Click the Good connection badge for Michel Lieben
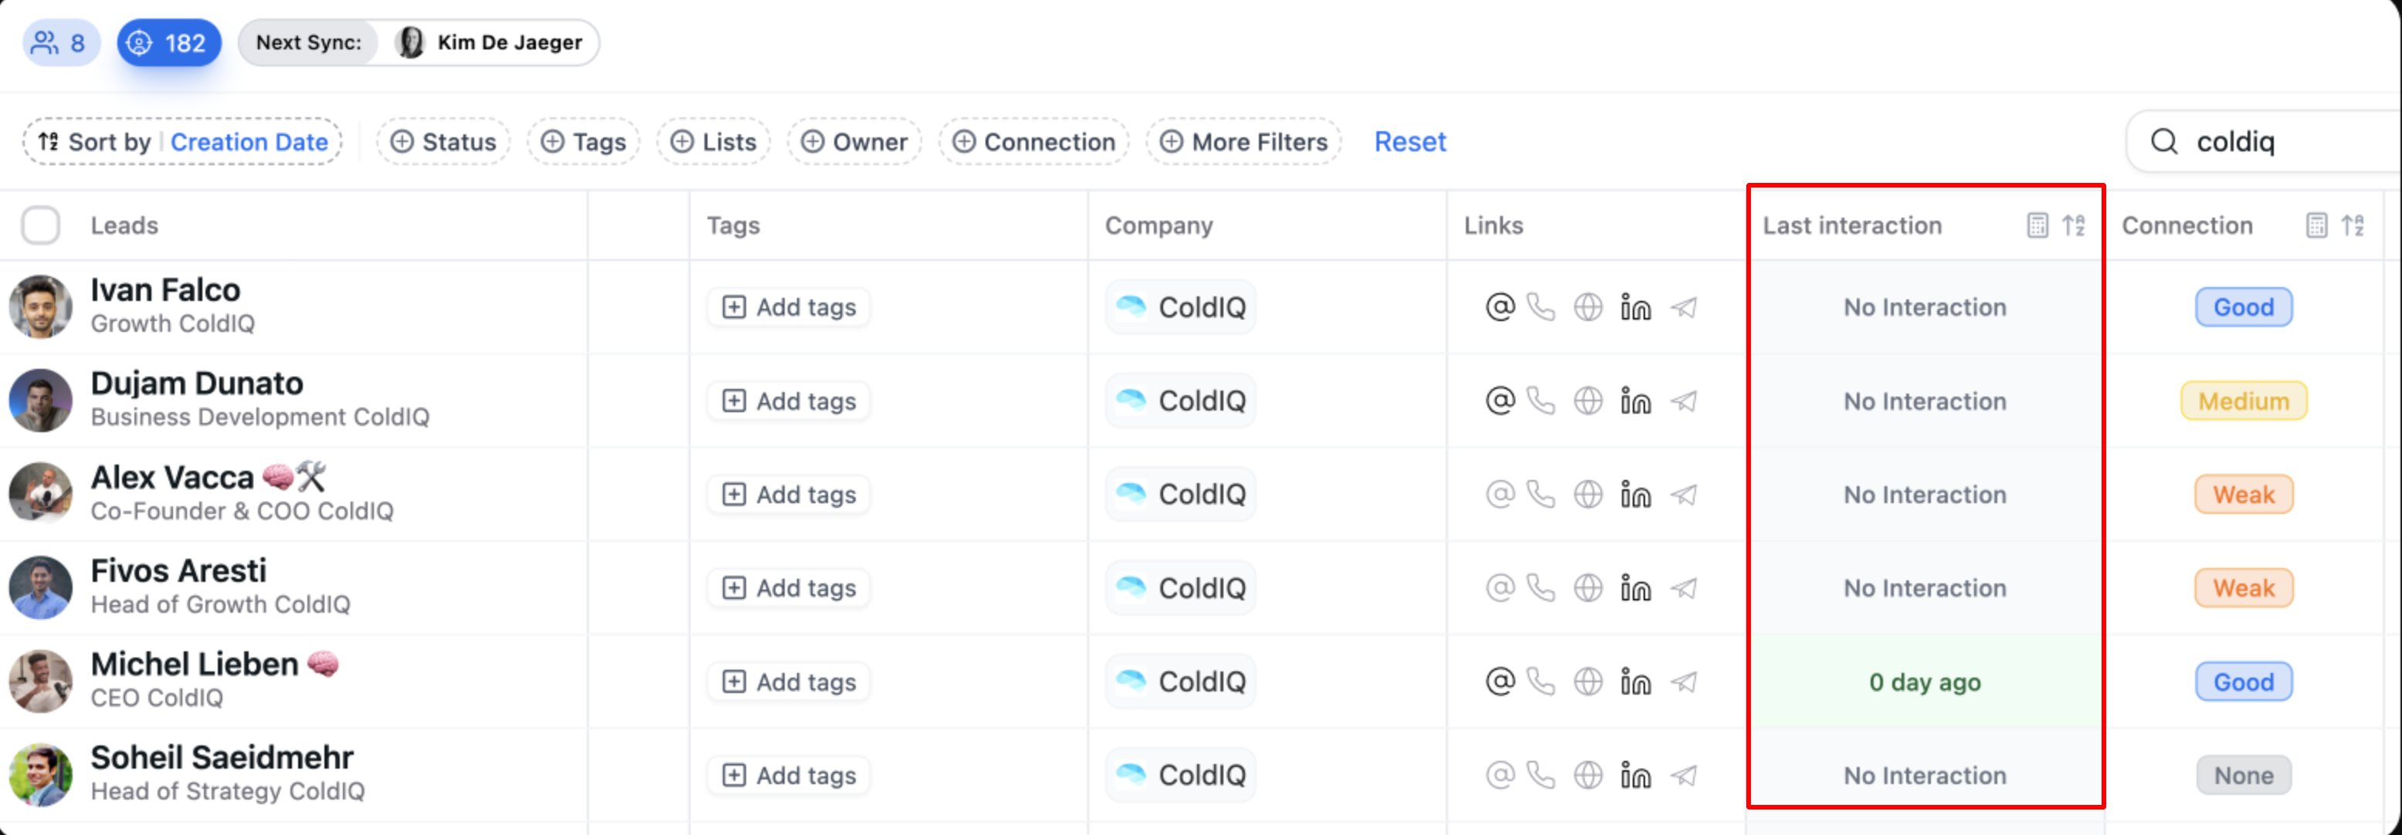This screenshot has height=835, width=2402. (x=2244, y=681)
